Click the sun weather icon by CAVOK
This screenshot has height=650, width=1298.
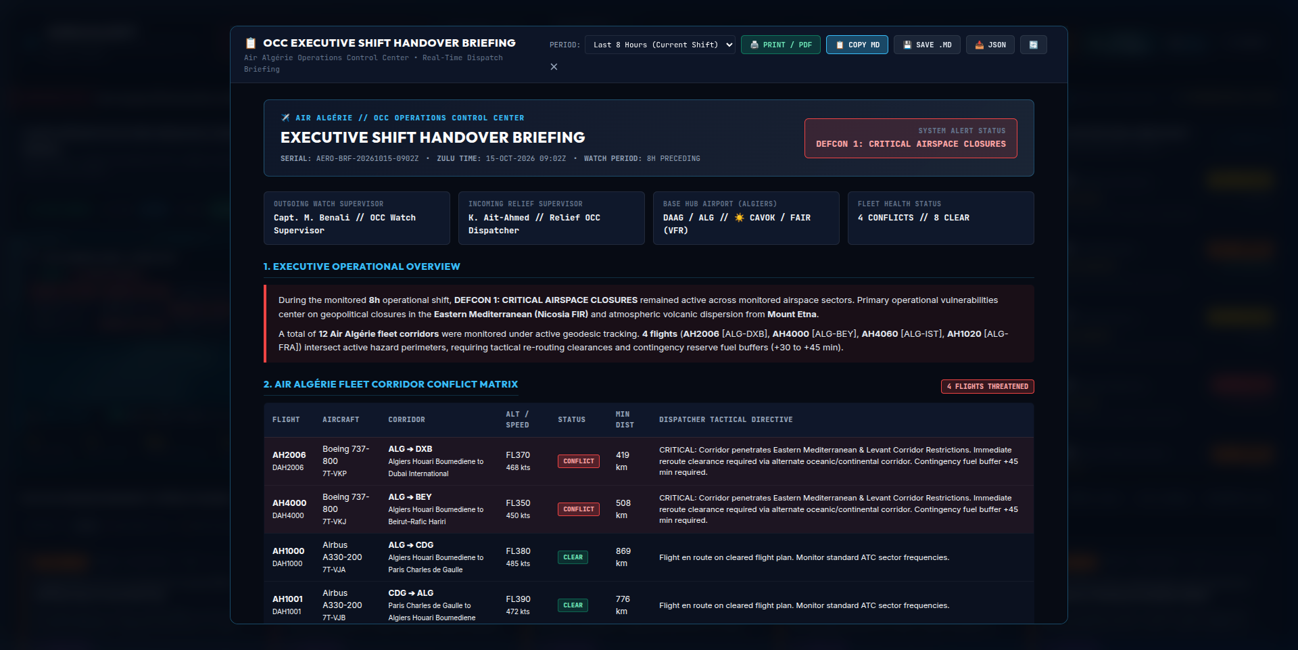point(739,218)
